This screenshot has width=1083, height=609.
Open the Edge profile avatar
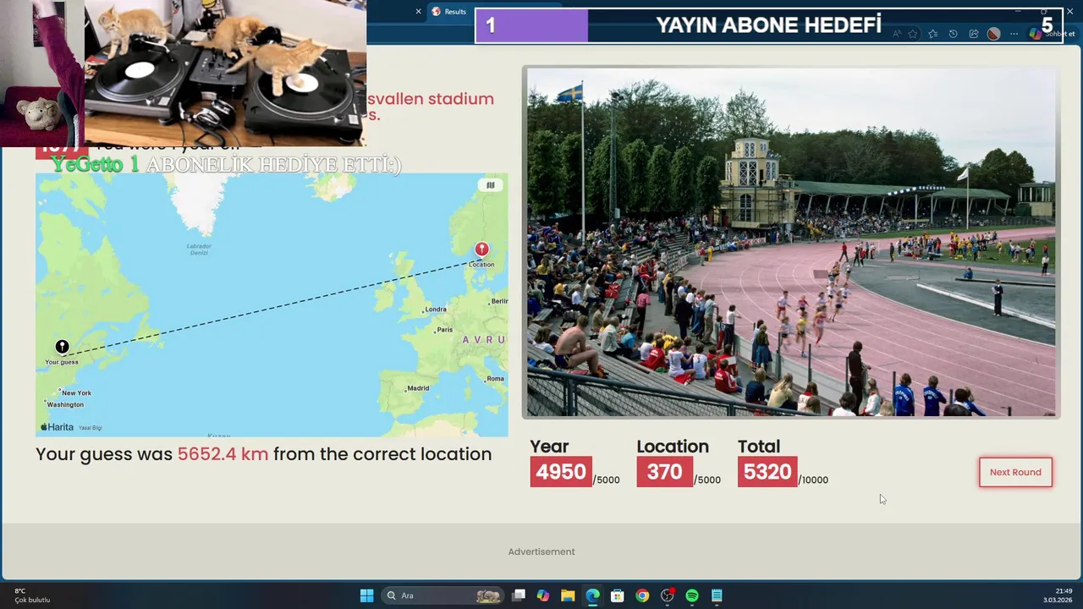tap(994, 34)
